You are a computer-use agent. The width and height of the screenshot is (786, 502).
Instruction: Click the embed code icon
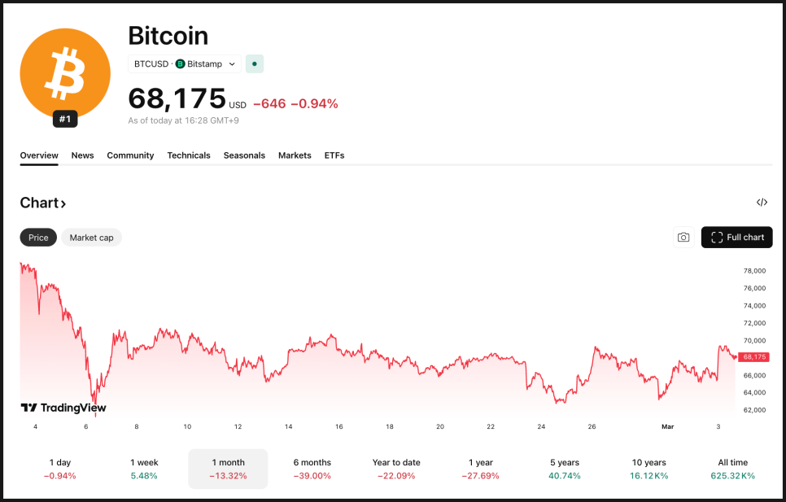coord(762,203)
